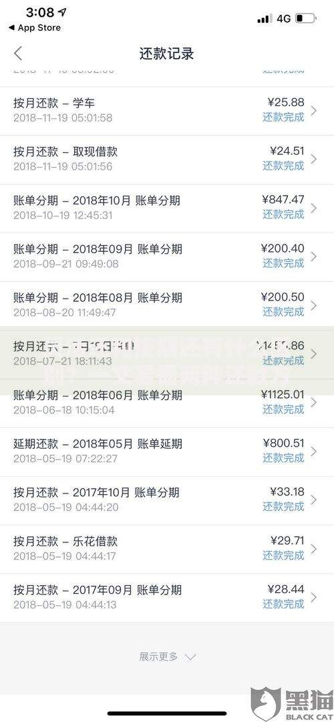Tap the 还款记录 page title
Viewport: 334px width, 722px height.
pyautogui.click(x=167, y=53)
